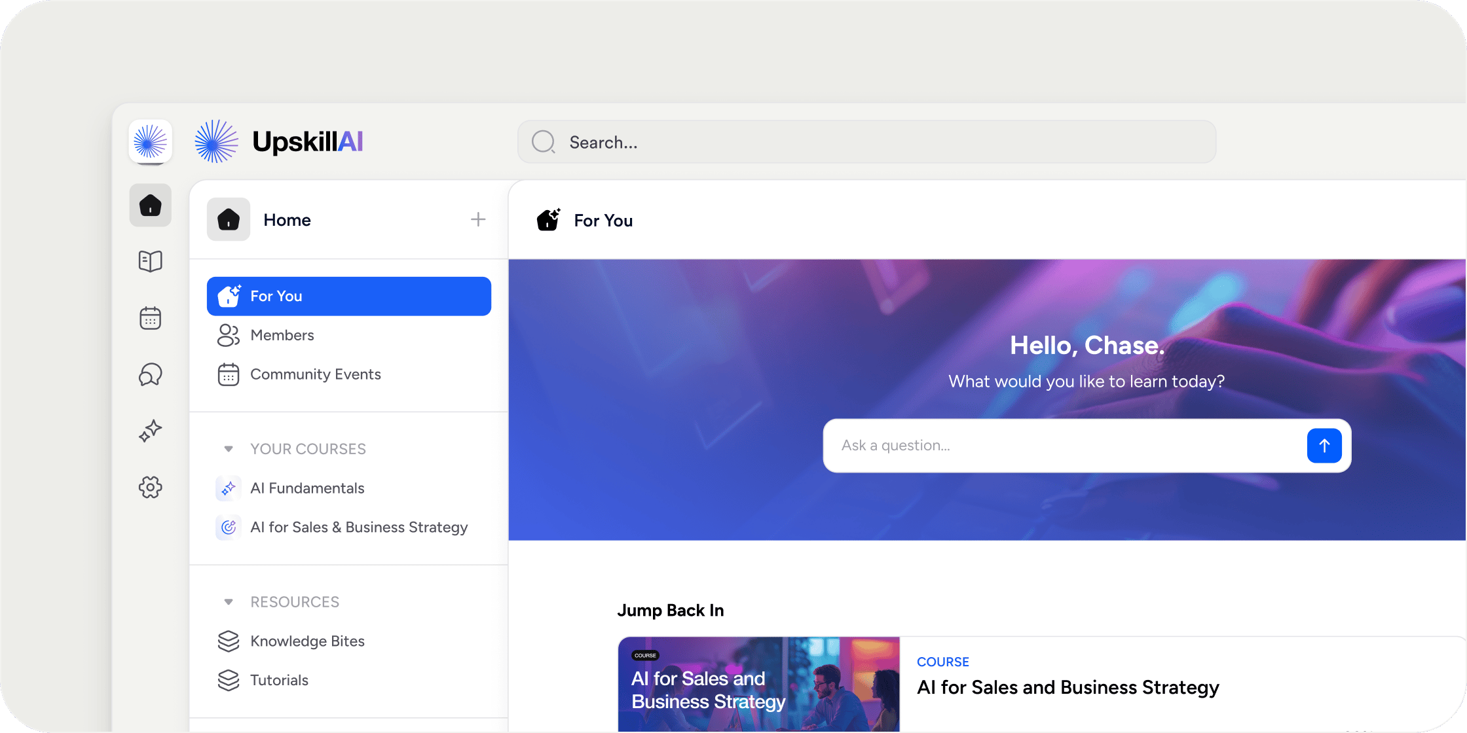Click the Tutorials stack icon

(229, 681)
